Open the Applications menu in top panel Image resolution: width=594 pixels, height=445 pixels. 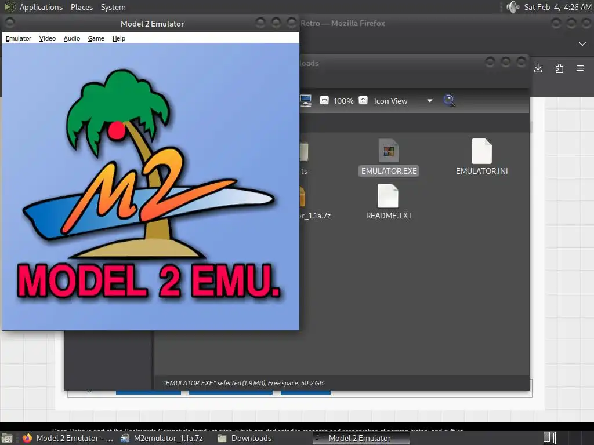pos(41,7)
